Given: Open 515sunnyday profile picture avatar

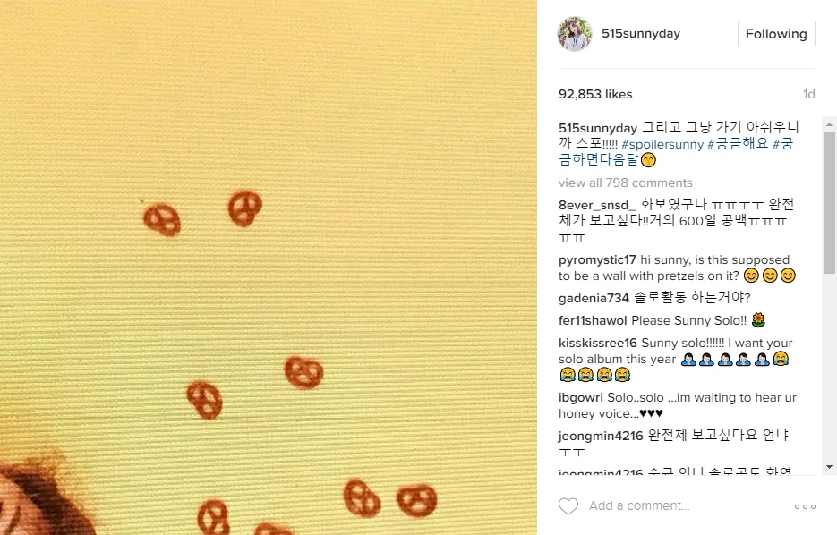Looking at the screenshot, I should (575, 34).
